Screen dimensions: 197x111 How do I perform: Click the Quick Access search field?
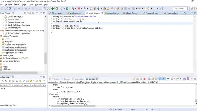(x=180, y=8)
